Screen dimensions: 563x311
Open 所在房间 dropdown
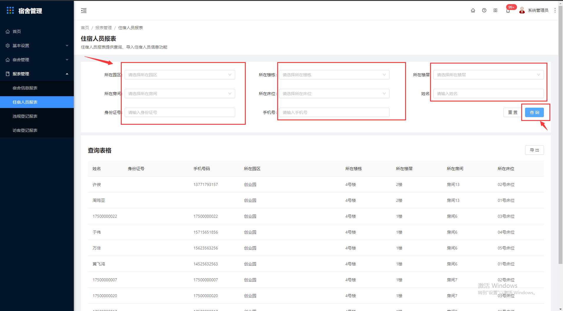tap(180, 94)
